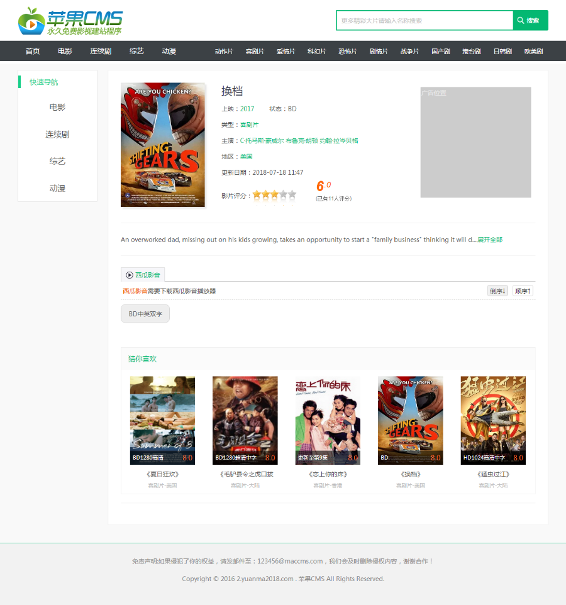Click the 快速导航 sidebar heading
Screen dimensions: 566x605
(x=43, y=82)
